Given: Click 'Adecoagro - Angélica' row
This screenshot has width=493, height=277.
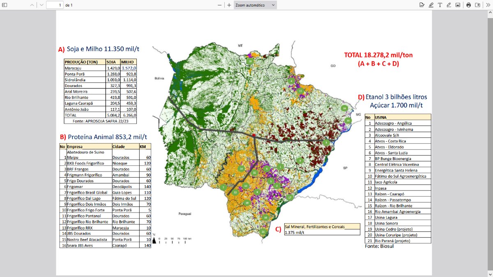Looking at the screenshot, I should (x=398, y=123).
